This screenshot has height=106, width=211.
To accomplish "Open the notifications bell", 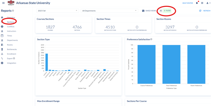I will click(197, 3).
